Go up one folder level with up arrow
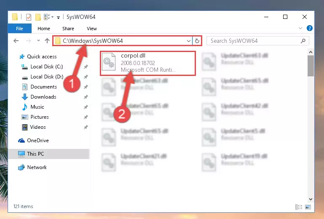Screen dimensions: 324x219 coord(47,41)
